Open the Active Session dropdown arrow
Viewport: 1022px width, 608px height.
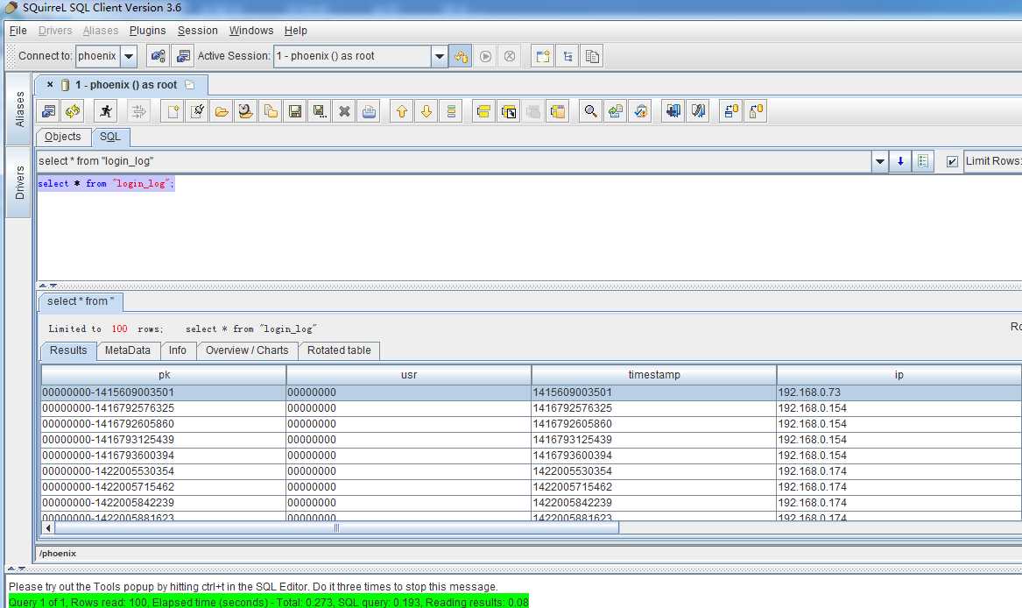click(440, 56)
